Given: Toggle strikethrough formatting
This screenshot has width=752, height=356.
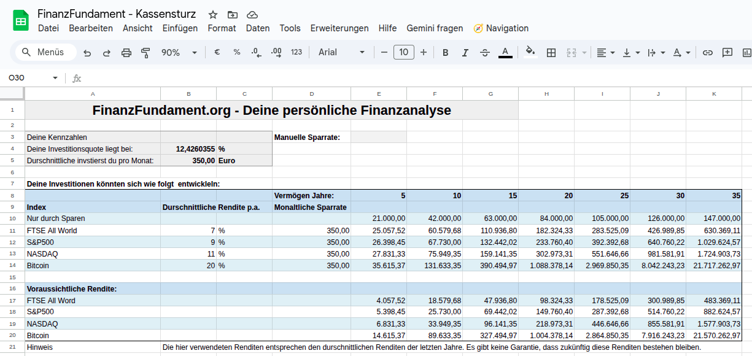Looking at the screenshot, I should click(485, 53).
